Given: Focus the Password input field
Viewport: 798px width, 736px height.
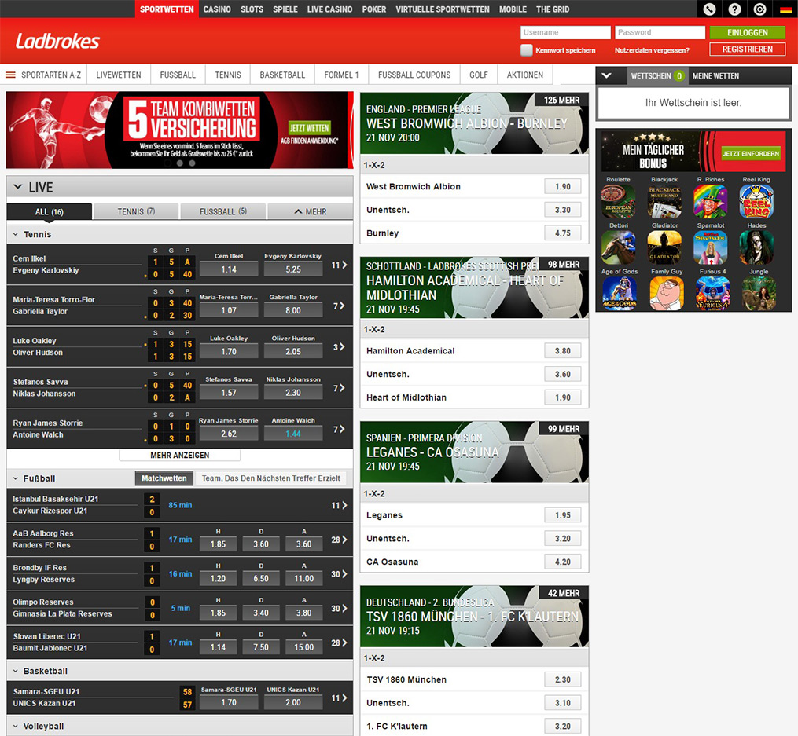Looking at the screenshot, I should (x=660, y=32).
